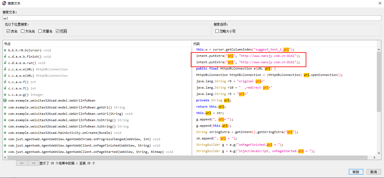Click icon beside WebUrlInfoBean.getUrl() row

pos(5,107)
